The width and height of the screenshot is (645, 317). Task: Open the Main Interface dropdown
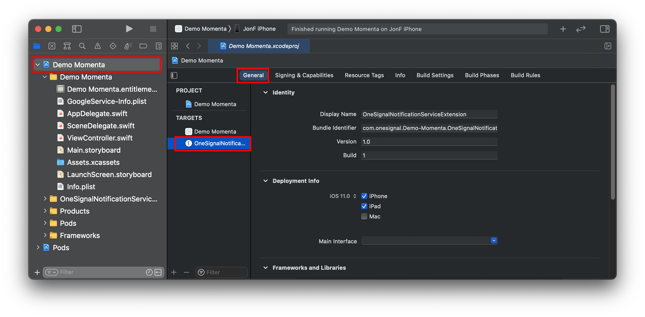(x=494, y=241)
